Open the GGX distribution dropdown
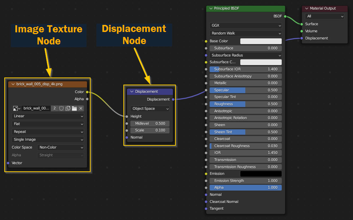The image size is (353, 220). 245,25
